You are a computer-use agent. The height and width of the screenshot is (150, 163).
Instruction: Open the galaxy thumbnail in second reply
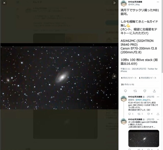point(144,138)
